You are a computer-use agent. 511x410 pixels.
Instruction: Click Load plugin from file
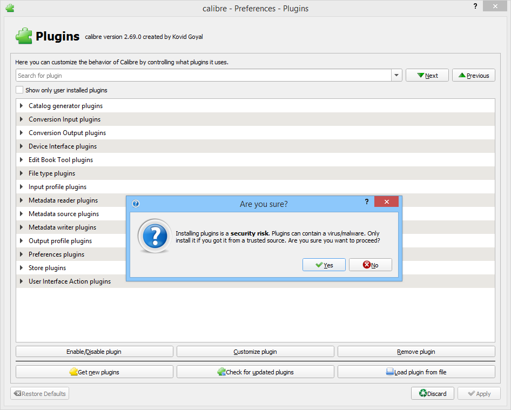click(x=416, y=372)
